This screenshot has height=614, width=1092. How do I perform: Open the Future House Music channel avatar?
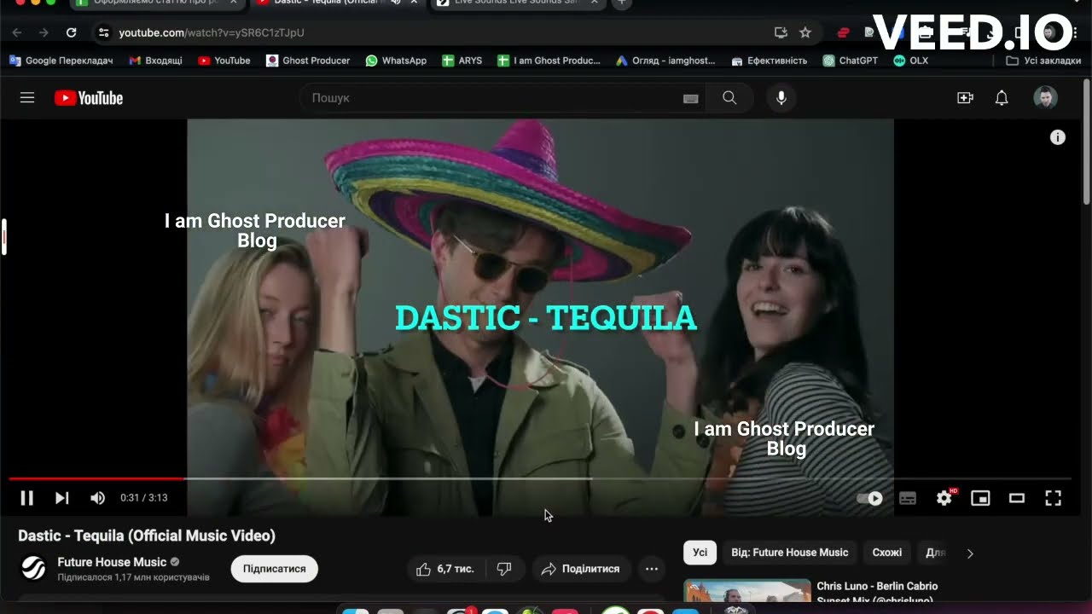pyautogui.click(x=33, y=568)
